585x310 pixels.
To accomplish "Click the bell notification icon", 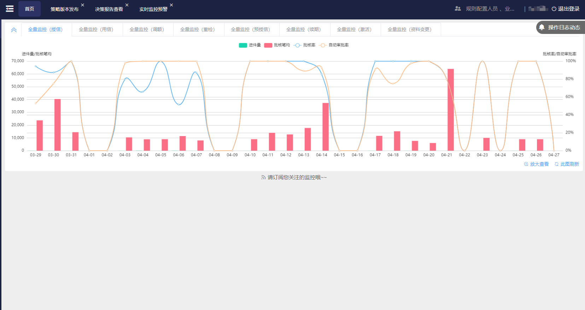I will [542, 27].
